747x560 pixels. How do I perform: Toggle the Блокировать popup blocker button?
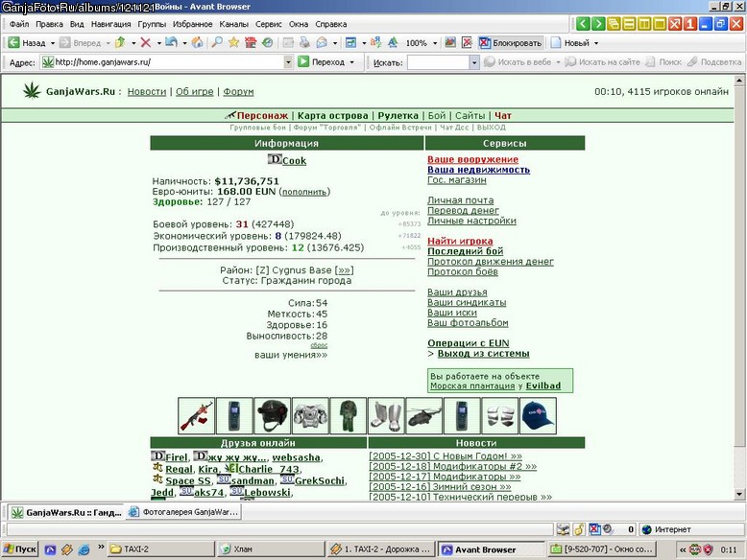point(511,43)
